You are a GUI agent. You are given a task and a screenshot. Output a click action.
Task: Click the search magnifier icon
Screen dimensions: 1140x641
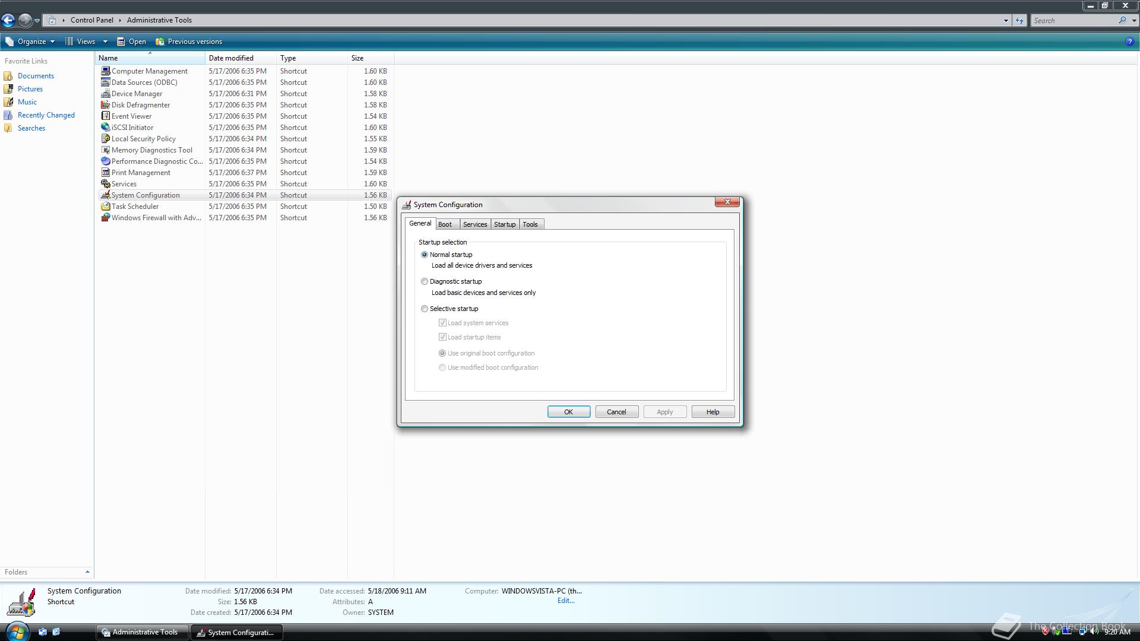[1122, 20]
